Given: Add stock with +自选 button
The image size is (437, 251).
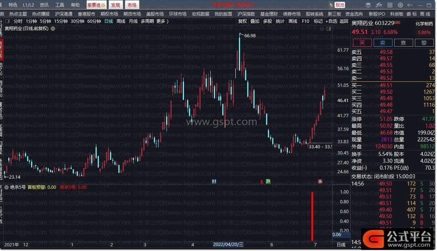Looking at the screenshot, I should pos(331,21).
